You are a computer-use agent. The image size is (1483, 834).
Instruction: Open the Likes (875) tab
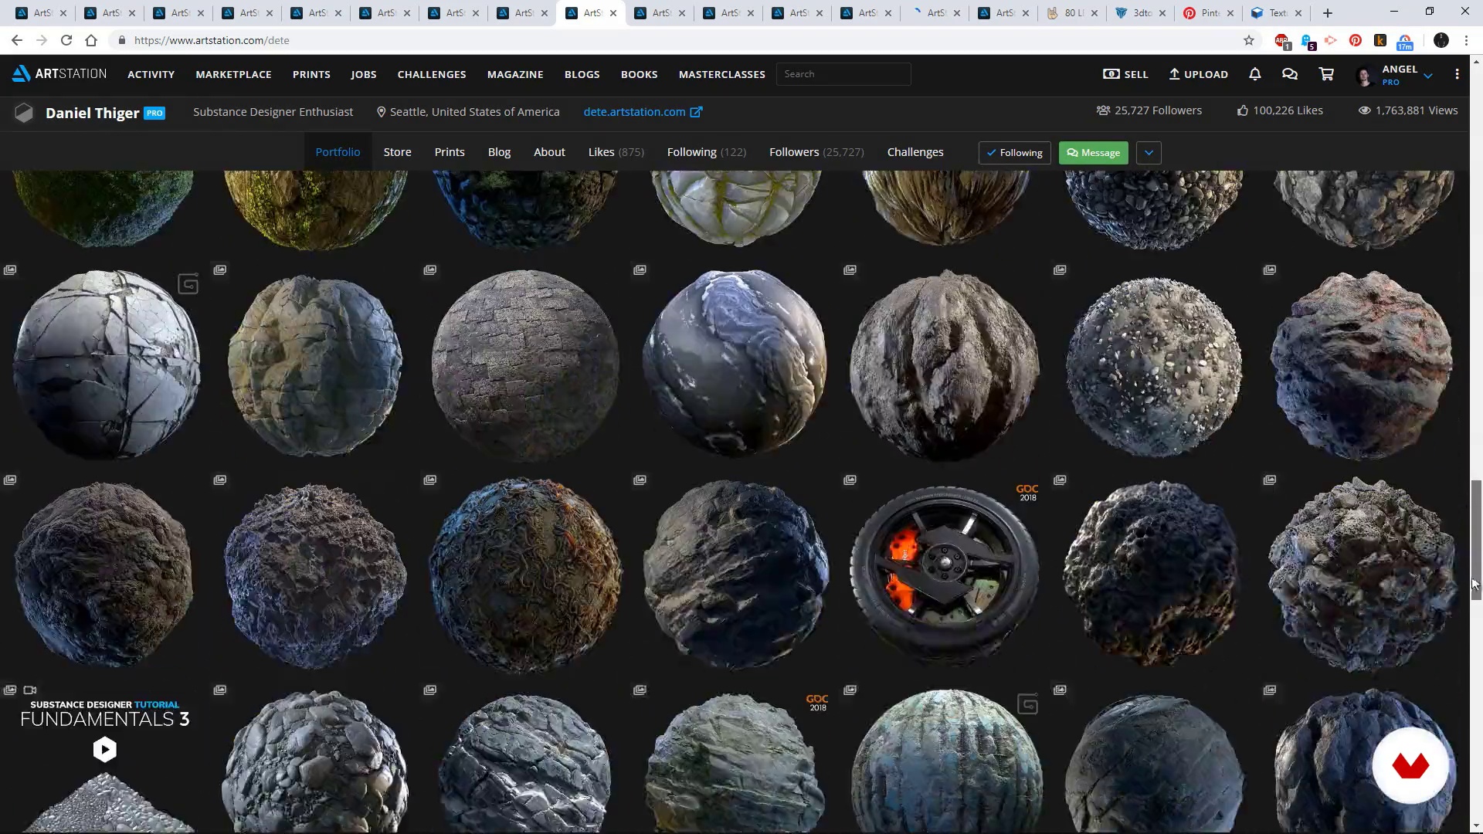[x=616, y=152]
